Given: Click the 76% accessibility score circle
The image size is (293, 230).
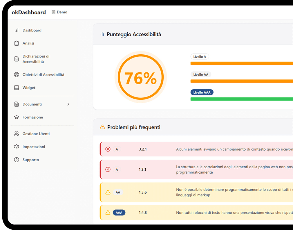Looking at the screenshot, I should (141, 77).
